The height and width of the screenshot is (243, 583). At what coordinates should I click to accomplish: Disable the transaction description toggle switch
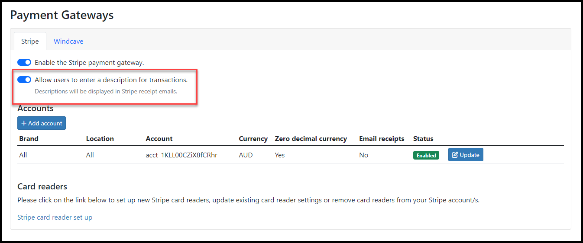click(24, 80)
